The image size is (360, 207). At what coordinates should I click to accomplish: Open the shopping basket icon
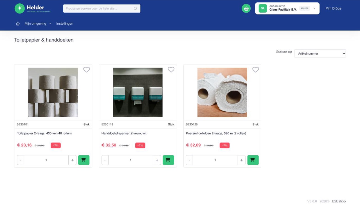tap(246, 8)
